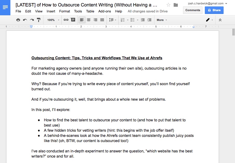Hide the menus with collapse arrows
This screenshot has width=235, height=163.
point(220,20)
